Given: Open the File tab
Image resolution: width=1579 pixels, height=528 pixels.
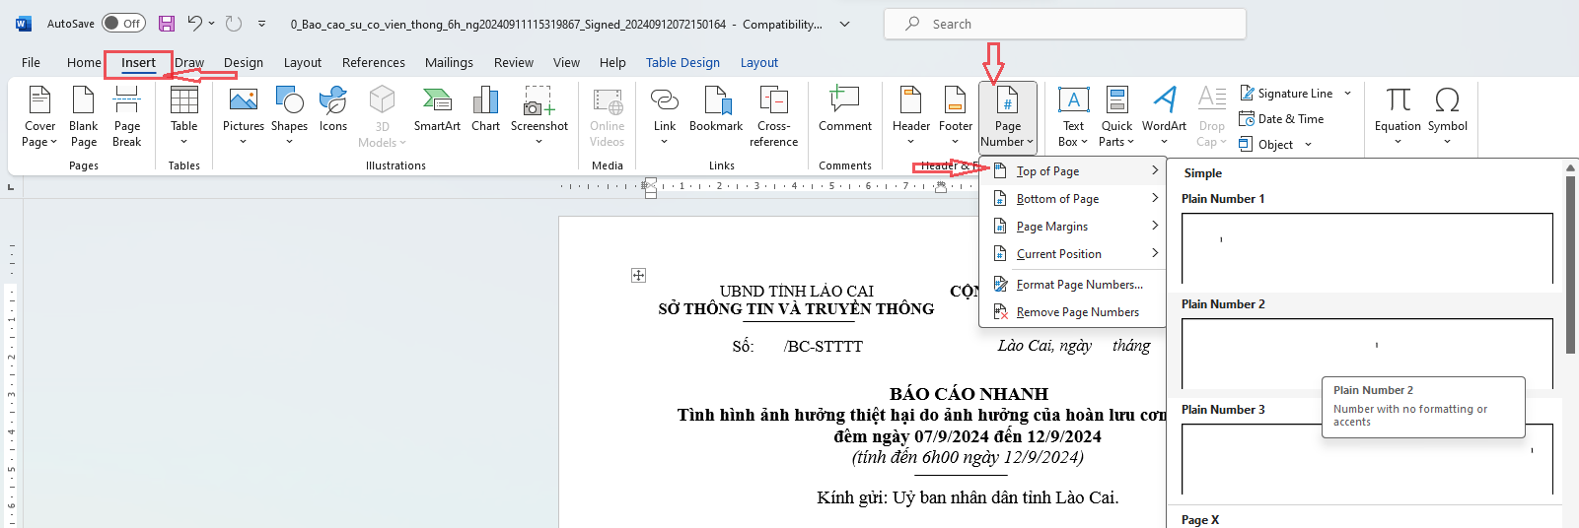Looking at the screenshot, I should [x=32, y=62].
